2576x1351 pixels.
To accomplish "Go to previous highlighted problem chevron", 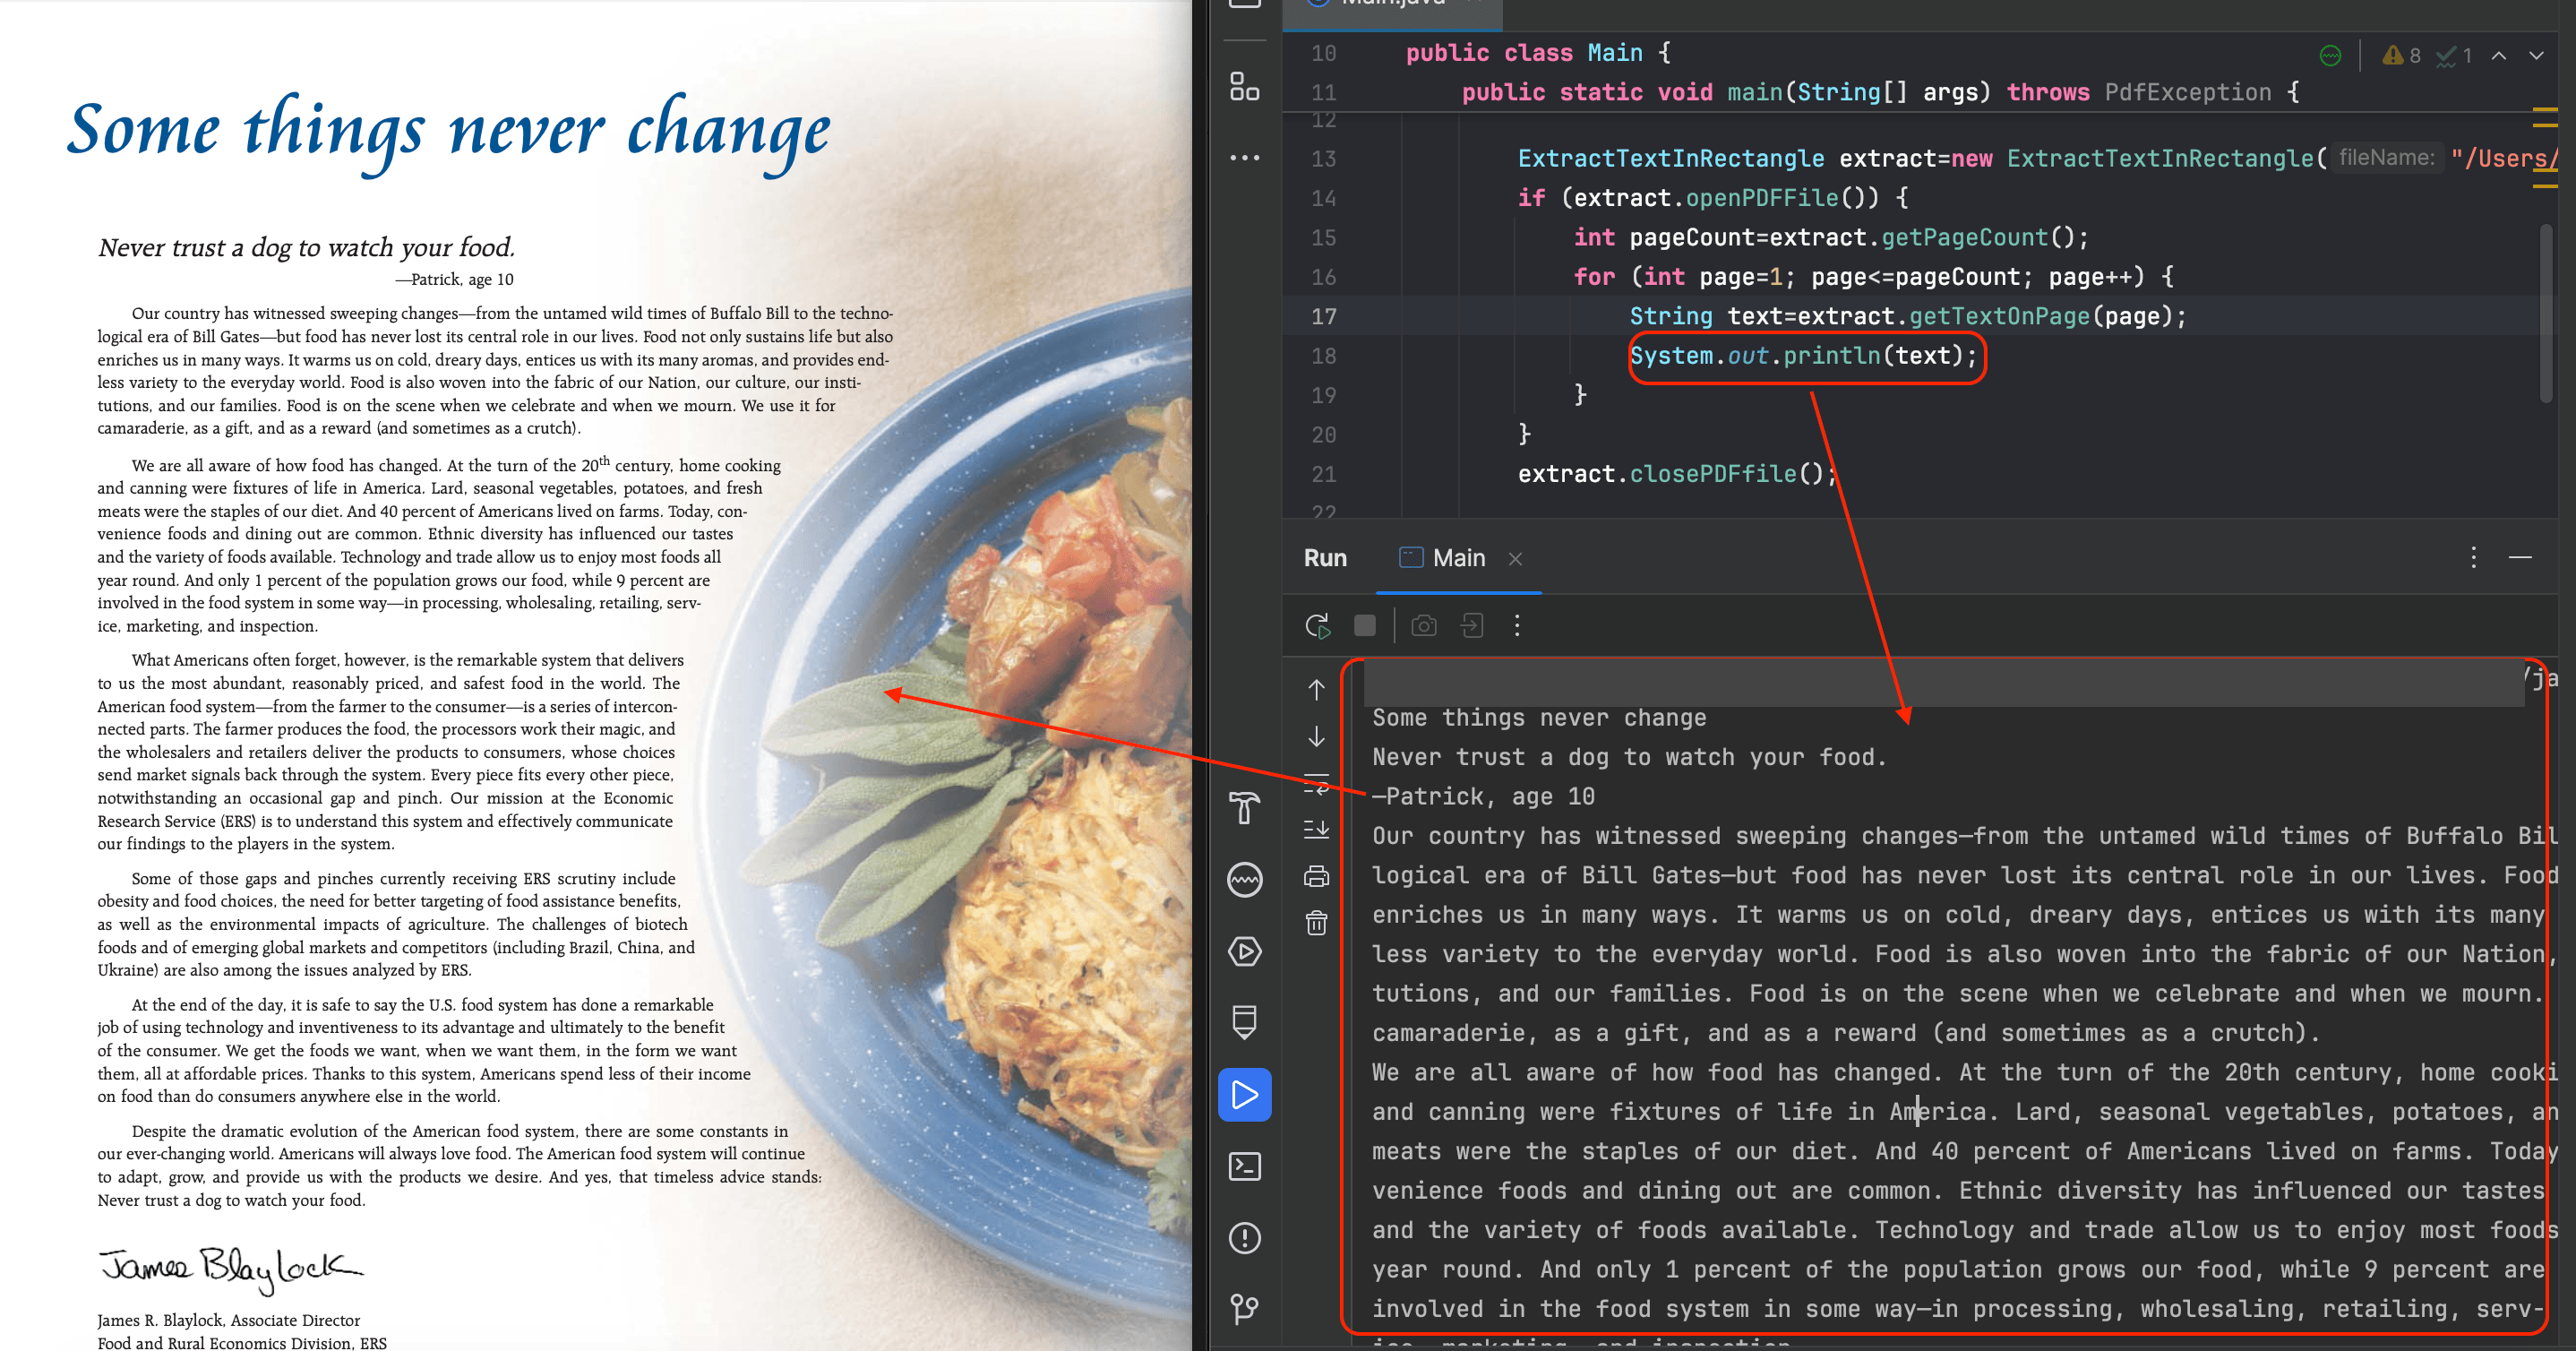I will (2498, 56).
